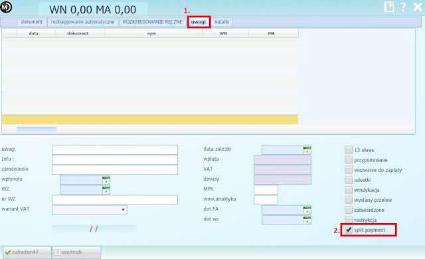This screenshot has height=259, width=425.
Task: Click the round M application logo icon
Action: pos(6,7)
